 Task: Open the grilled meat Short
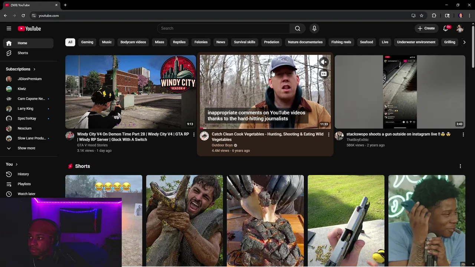(x=265, y=221)
